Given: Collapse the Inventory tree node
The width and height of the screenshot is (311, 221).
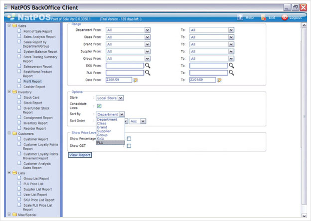Looking at the screenshot, I should (9, 92).
